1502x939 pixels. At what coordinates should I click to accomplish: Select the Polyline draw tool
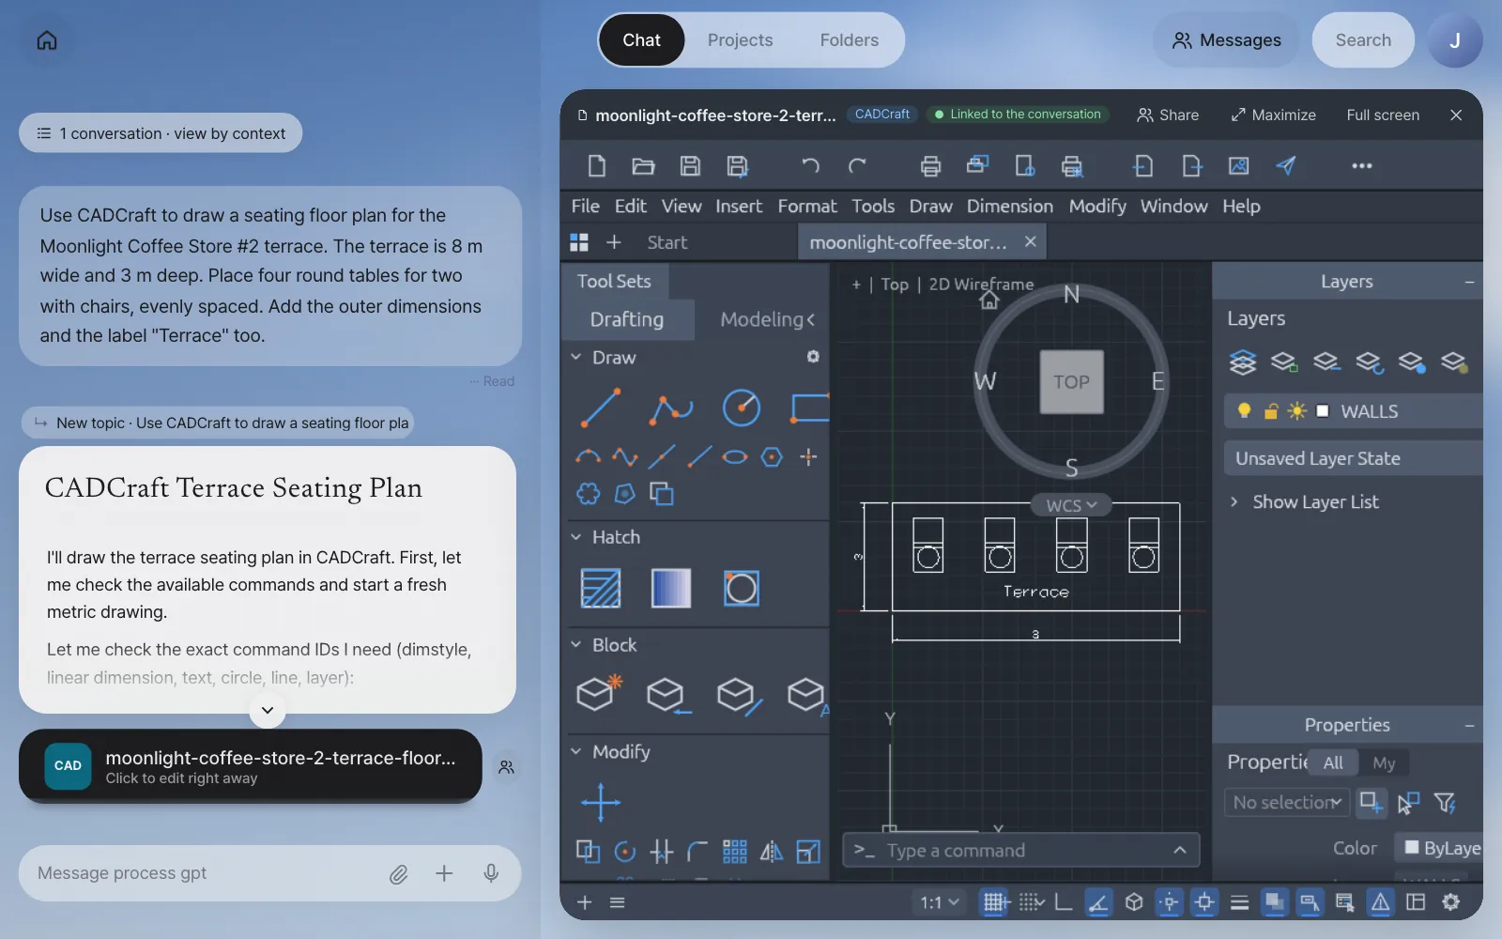[671, 408]
